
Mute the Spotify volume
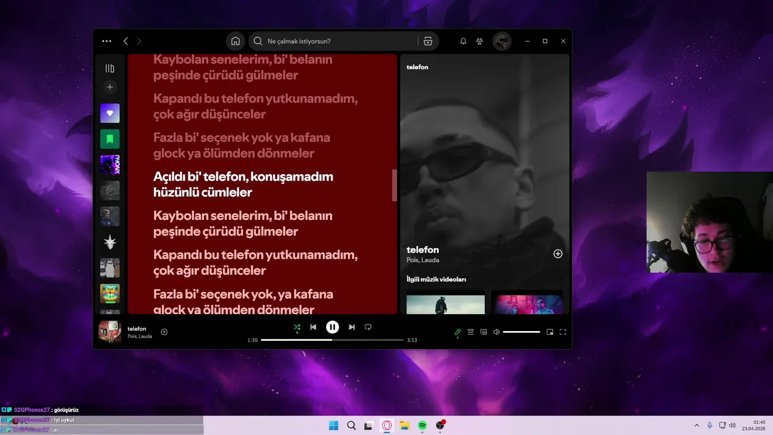pos(496,332)
